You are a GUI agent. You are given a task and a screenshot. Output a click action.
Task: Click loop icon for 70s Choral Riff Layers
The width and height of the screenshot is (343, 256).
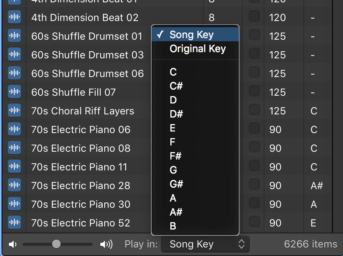coord(14,111)
